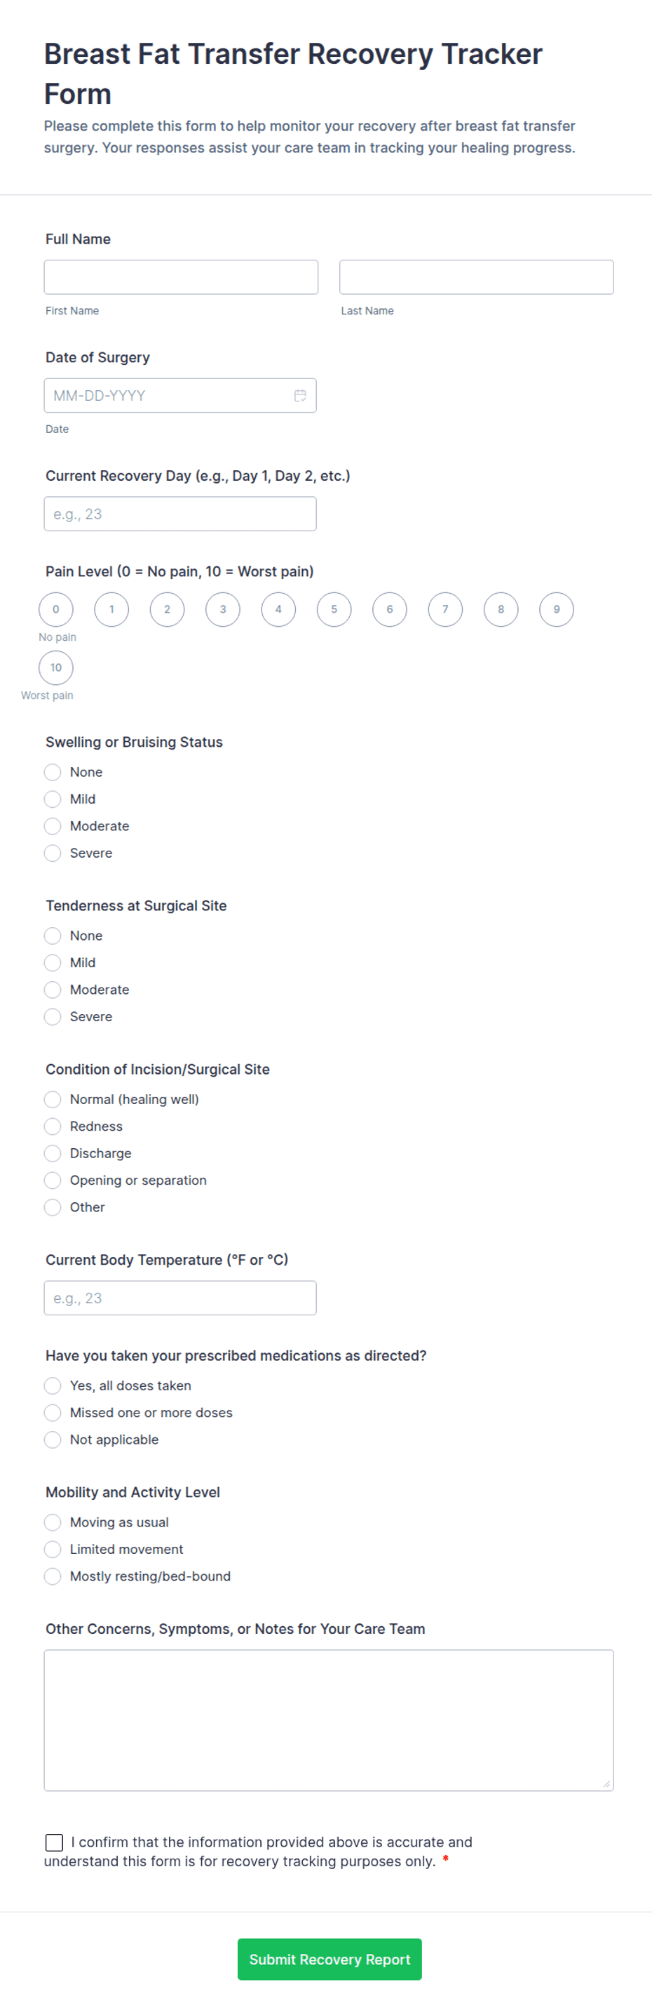Click the Current Body Temperature field

[x=179, y=1298]
